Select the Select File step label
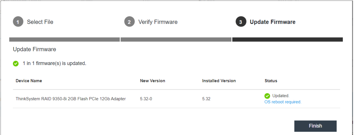354x135 pixels. coord(40,22)
